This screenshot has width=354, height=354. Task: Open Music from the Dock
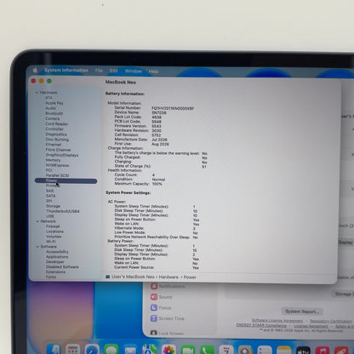tap(323, 350)
